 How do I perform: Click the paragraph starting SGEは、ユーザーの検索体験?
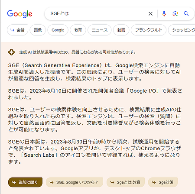click(94, 120)
